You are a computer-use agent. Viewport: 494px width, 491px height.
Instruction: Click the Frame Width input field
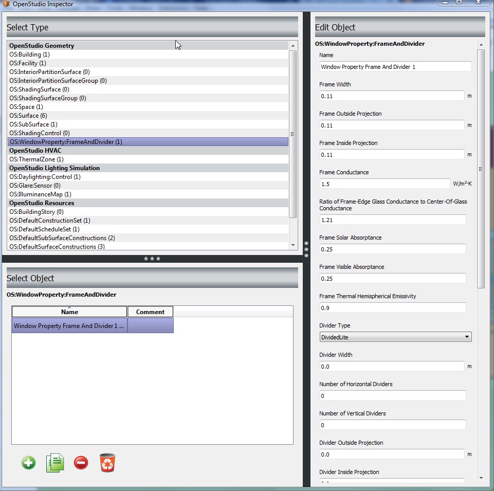point(392,96)
